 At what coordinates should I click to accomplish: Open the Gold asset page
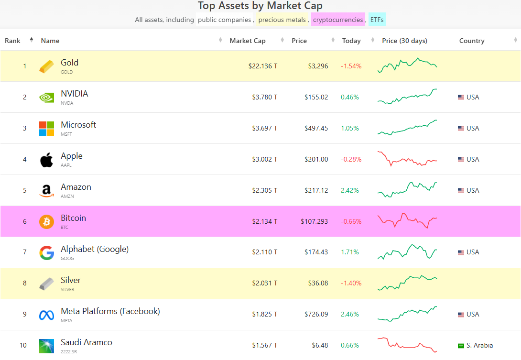coord(69,63)
